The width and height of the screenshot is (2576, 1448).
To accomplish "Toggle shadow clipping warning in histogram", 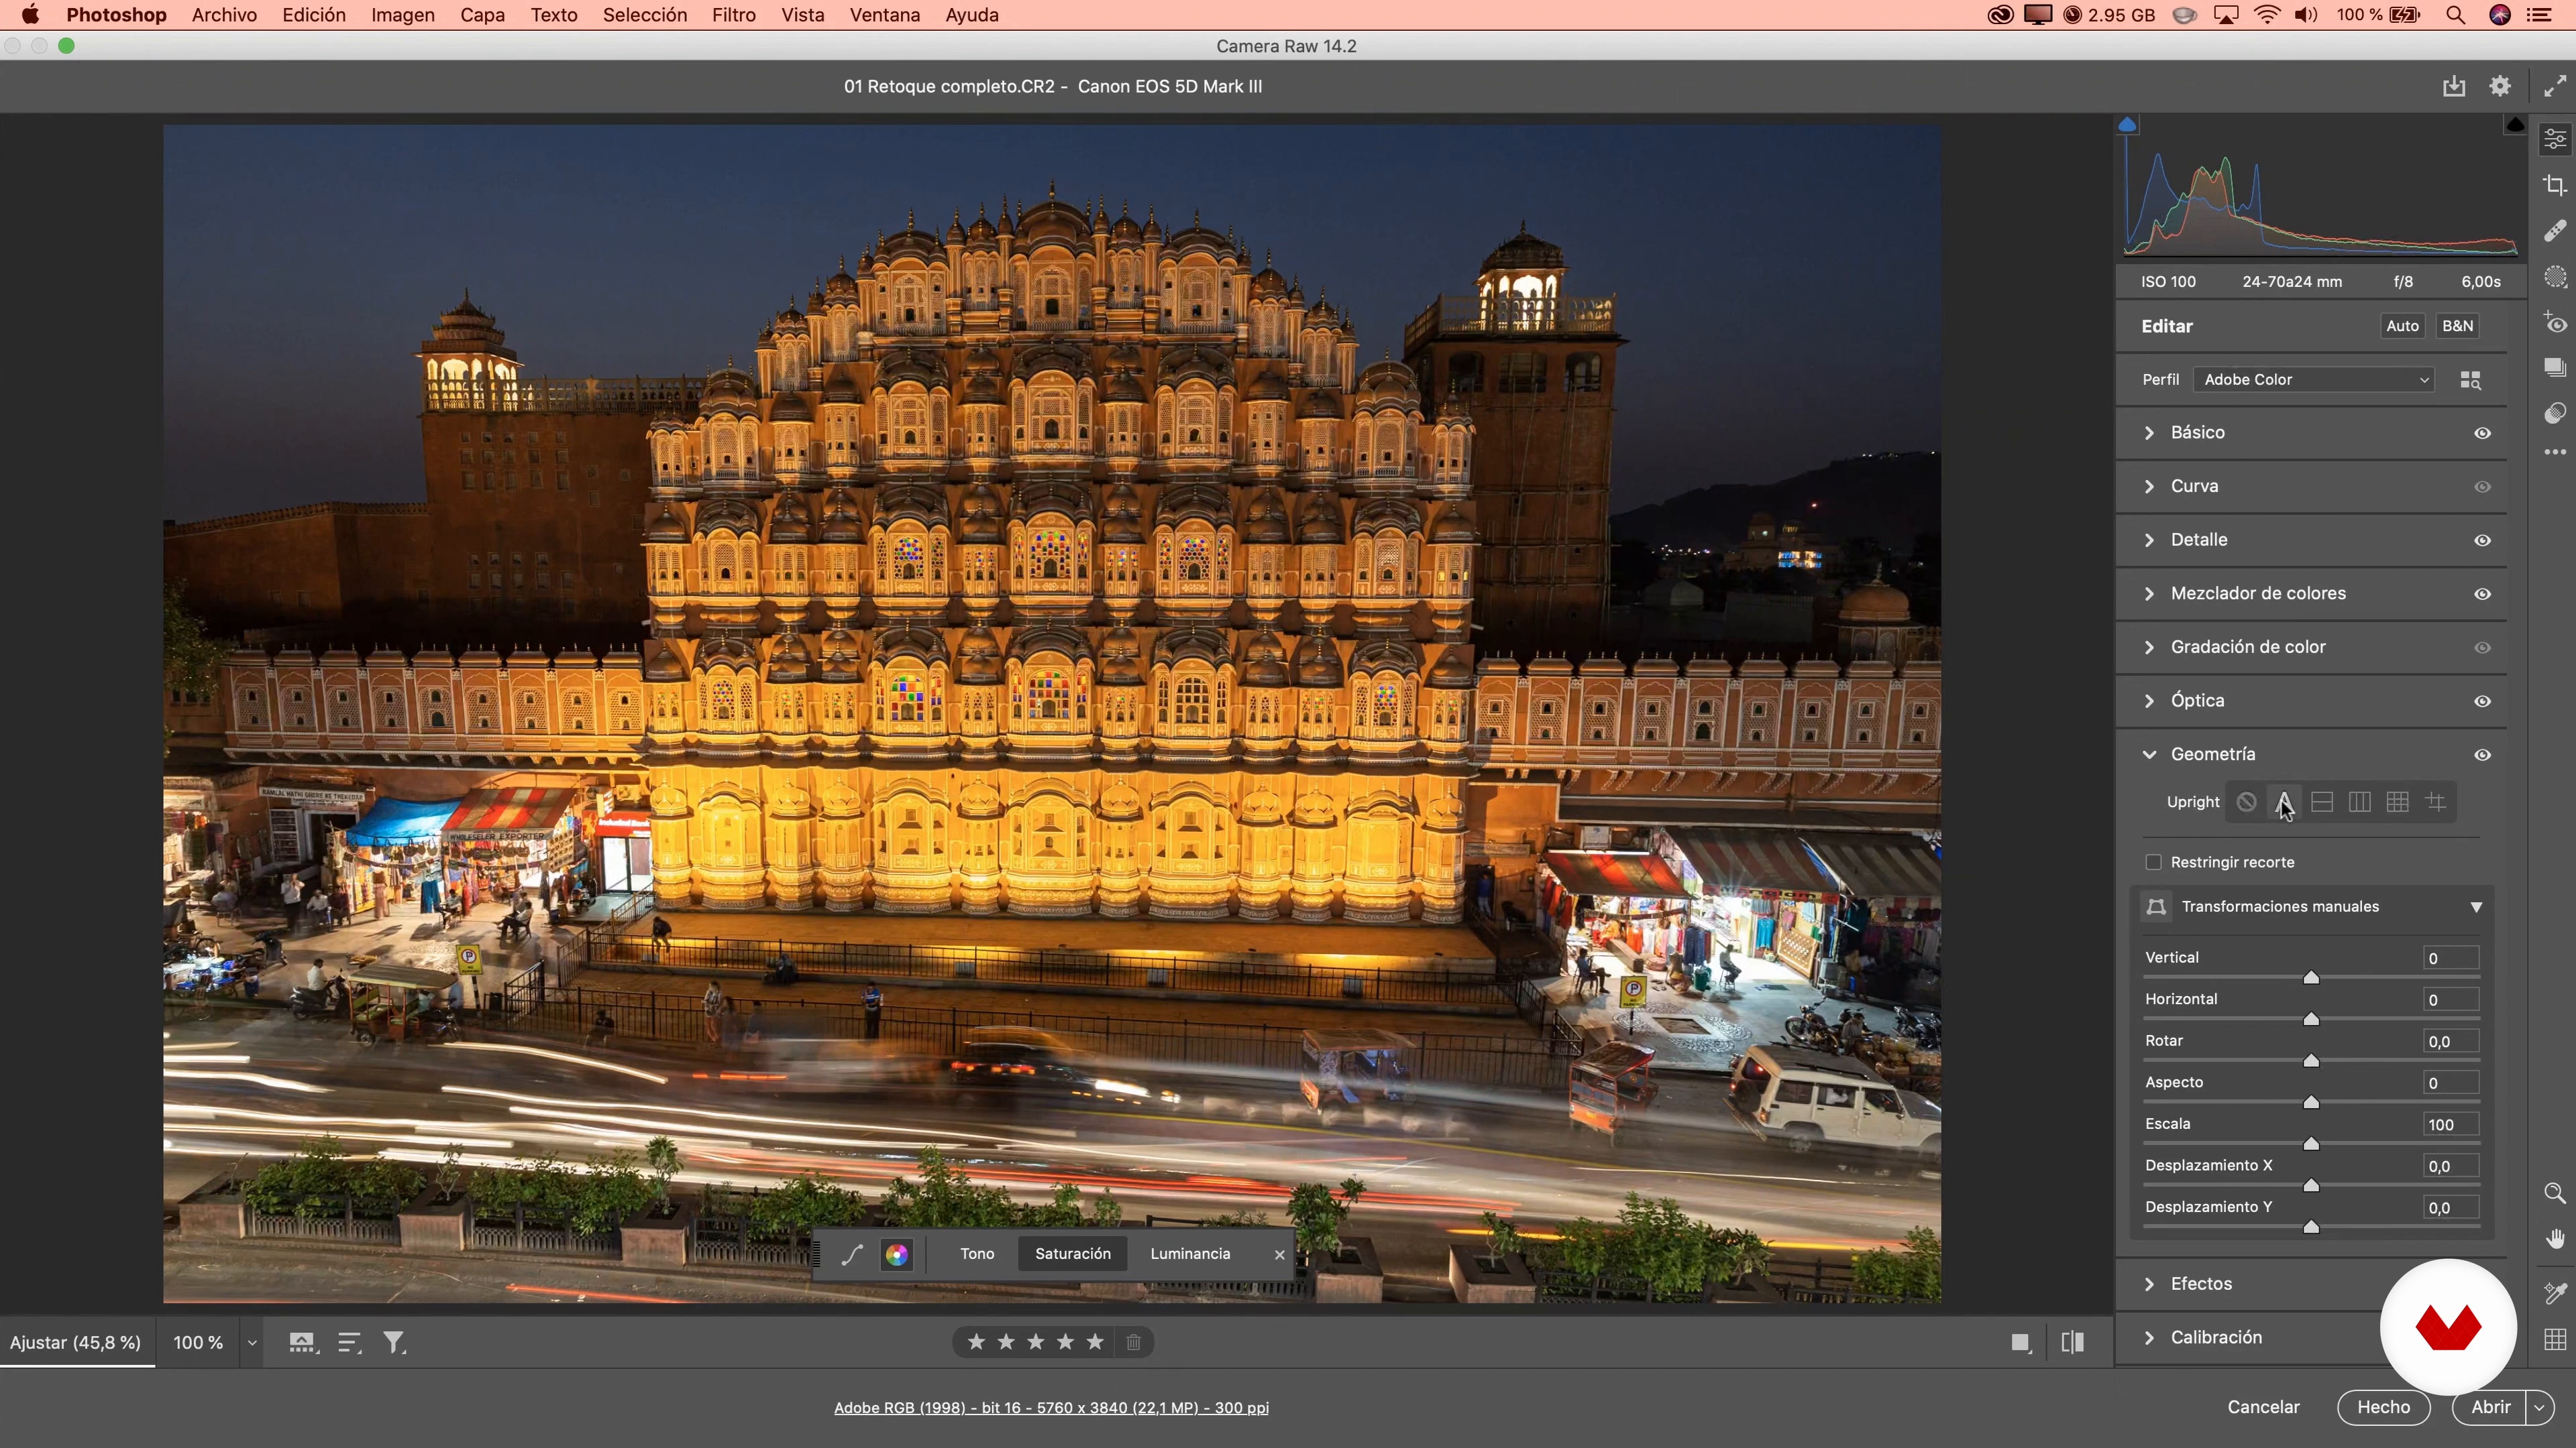I will pyautogui.click(x=2127, y=125).
